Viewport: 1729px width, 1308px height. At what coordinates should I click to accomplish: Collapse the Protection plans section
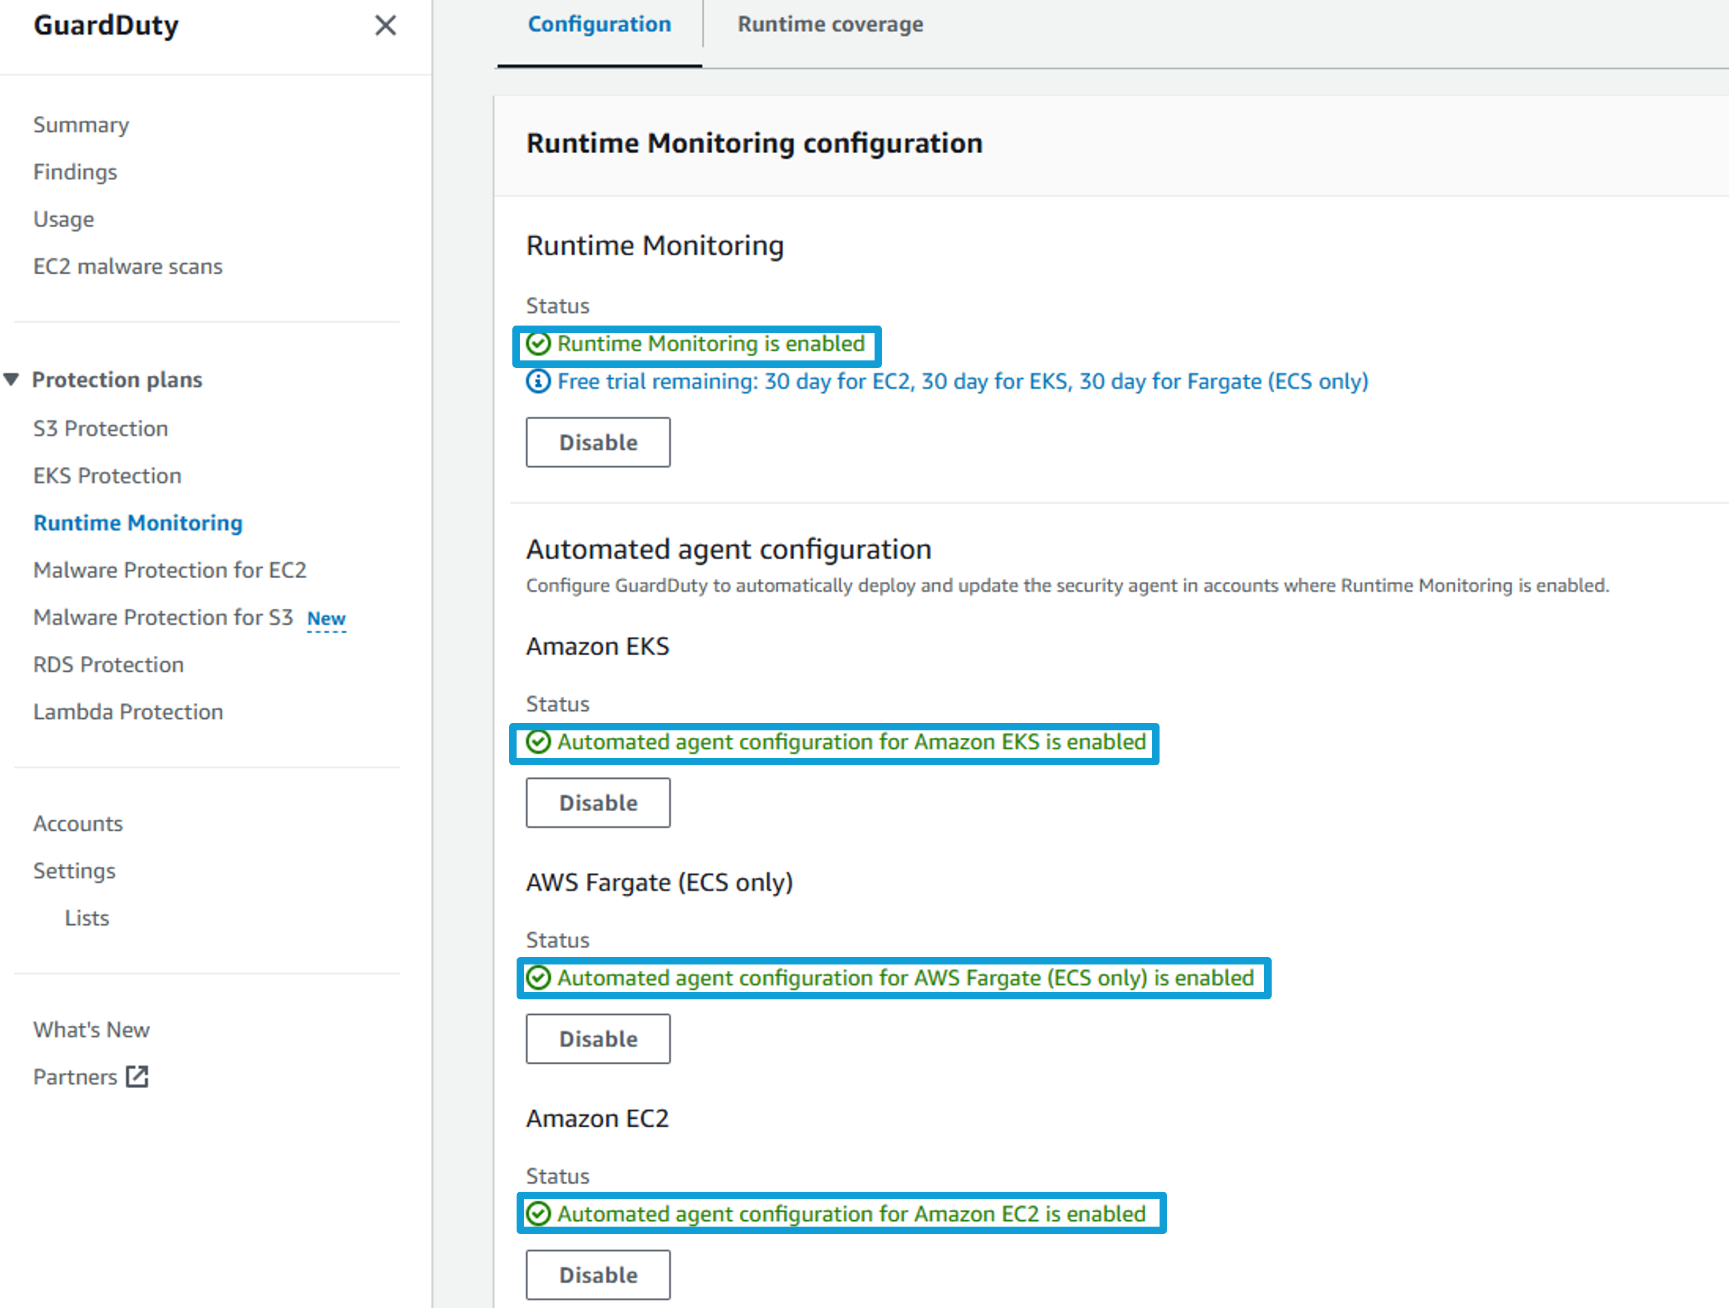tap(11, 380)
